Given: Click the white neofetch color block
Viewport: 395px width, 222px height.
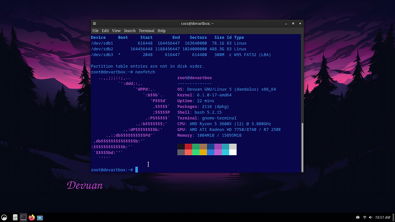Looking at the screenshot, I should (233, 152).
